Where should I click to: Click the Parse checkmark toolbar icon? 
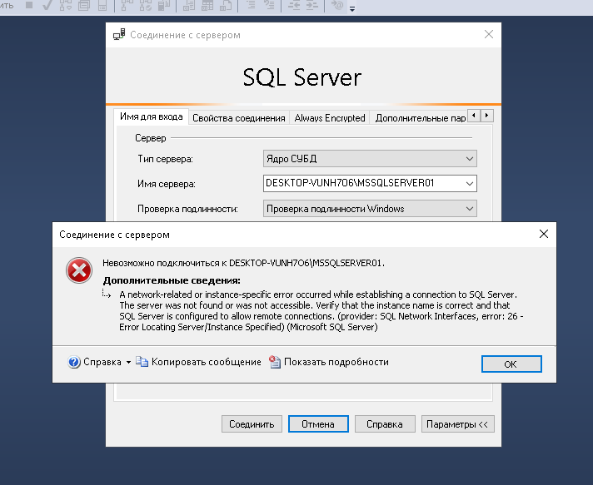coord(47,5)
